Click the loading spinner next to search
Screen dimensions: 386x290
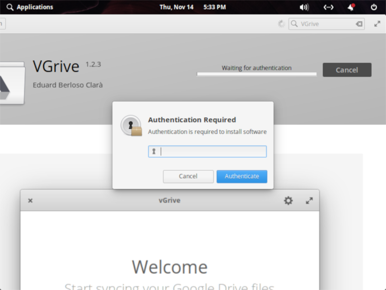pos(281,24)
